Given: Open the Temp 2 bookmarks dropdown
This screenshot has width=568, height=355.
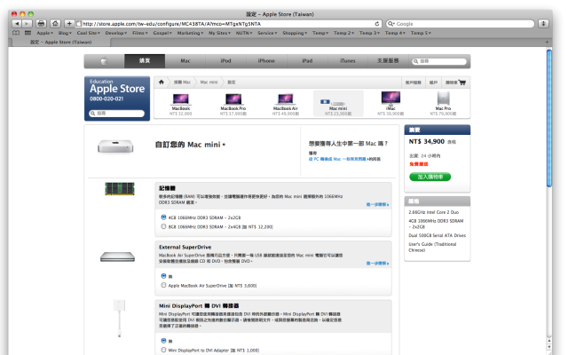Looking at the screenshot, I should [344, 33].
